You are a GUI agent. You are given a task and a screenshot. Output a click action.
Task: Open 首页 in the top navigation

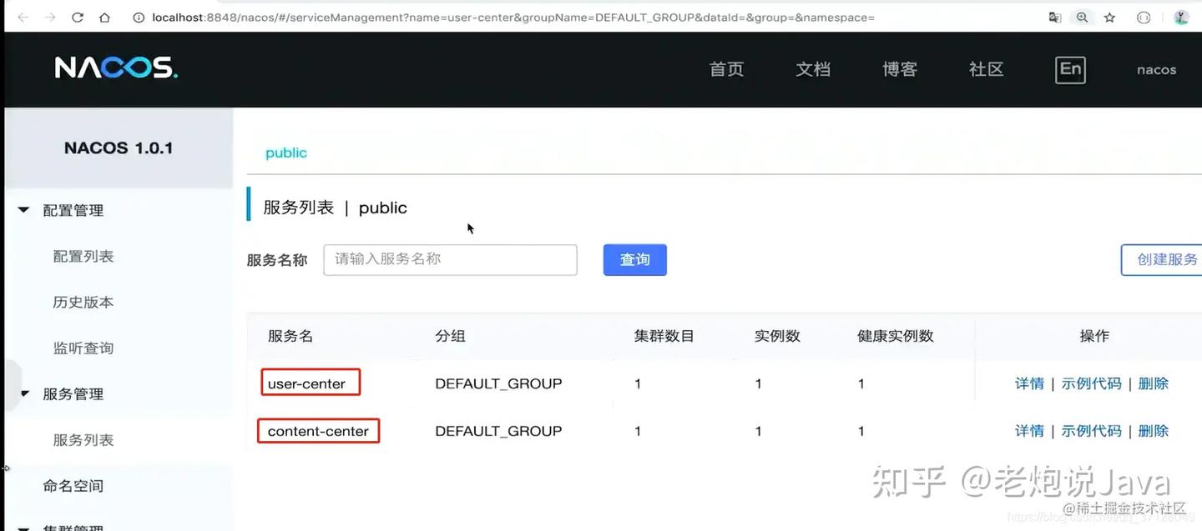pyautogui.click(x=726, y=69)
